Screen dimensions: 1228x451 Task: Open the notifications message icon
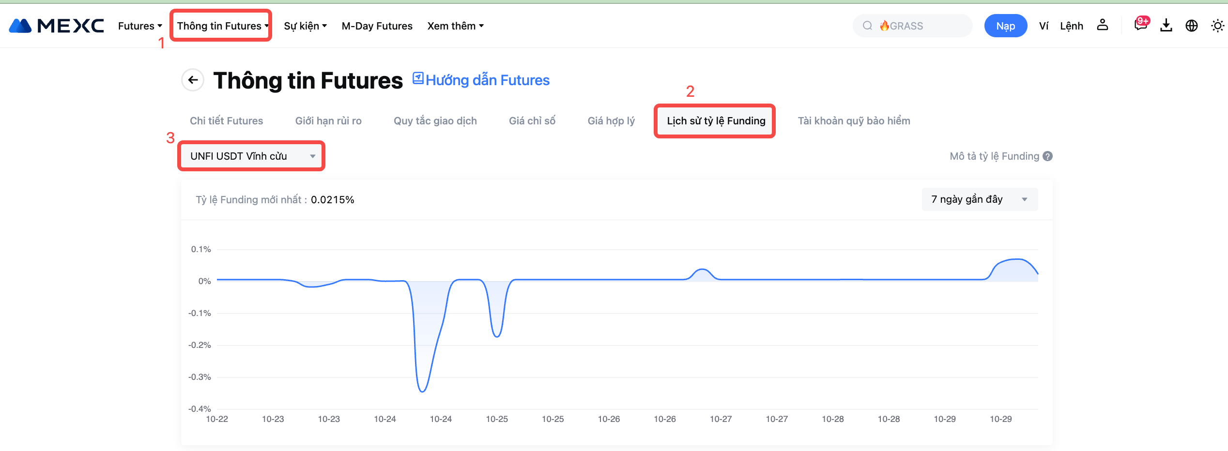click(1140, 25)
